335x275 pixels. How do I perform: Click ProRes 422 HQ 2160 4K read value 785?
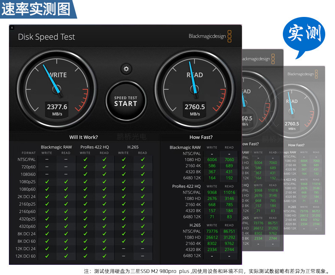[229, 205]
